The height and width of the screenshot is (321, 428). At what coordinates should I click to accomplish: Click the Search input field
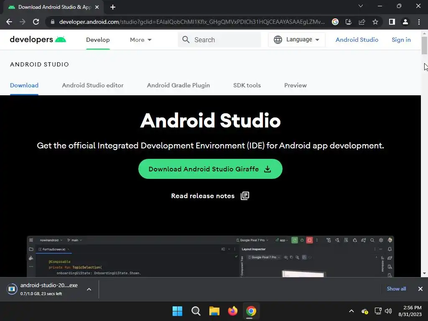(x=219, y=40)
